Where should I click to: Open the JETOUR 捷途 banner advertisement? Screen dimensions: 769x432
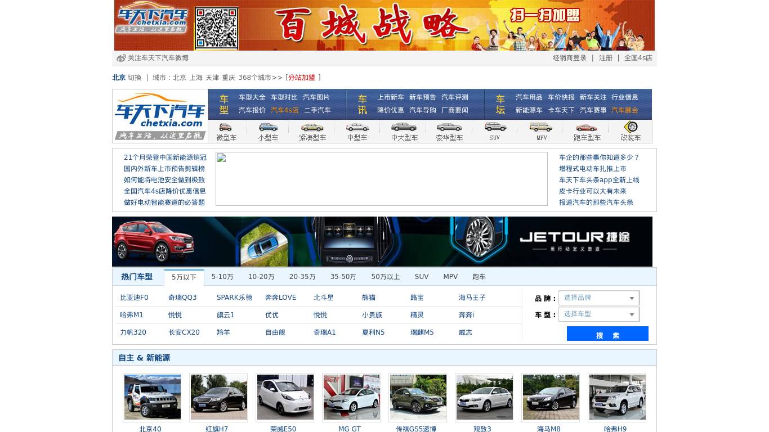[382, 241]
